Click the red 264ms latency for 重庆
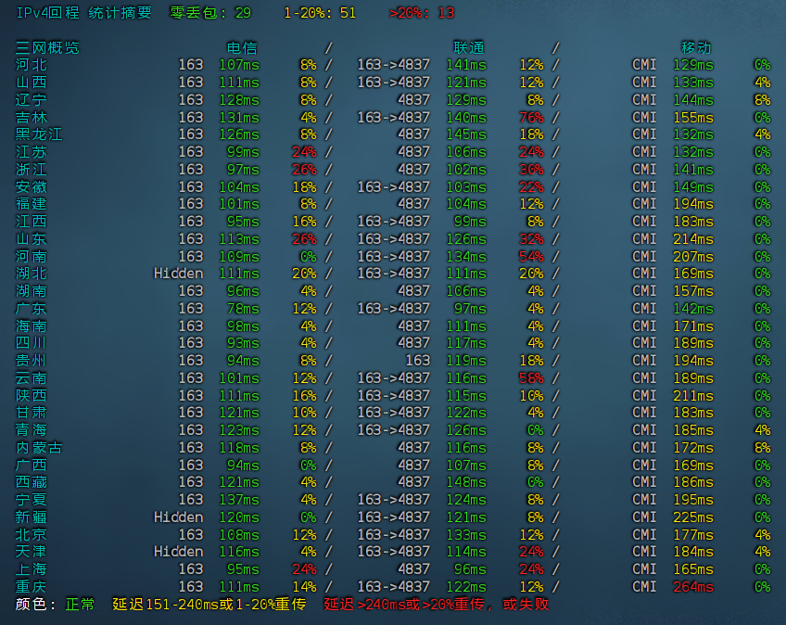 point(692,586)
